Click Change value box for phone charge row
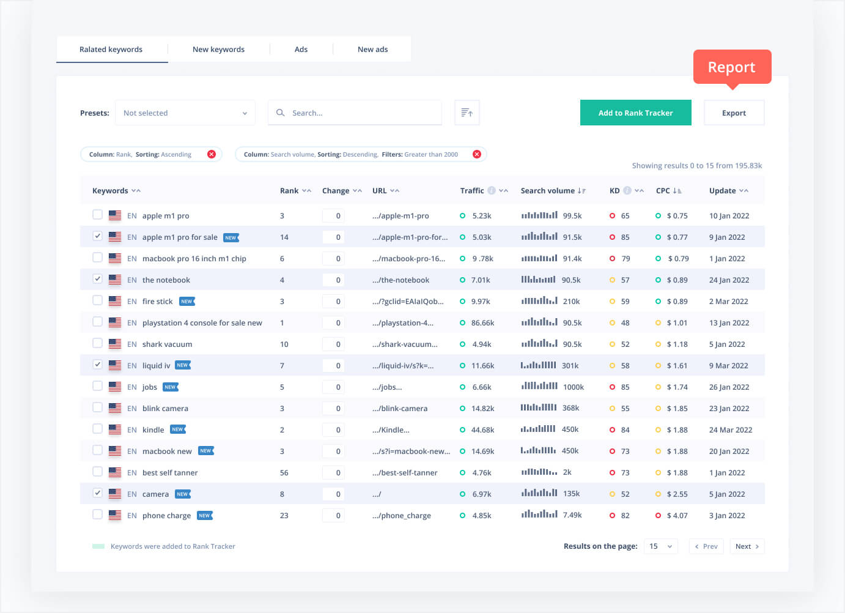Screen dimensions: 845x613 click(x=333, y=516)
